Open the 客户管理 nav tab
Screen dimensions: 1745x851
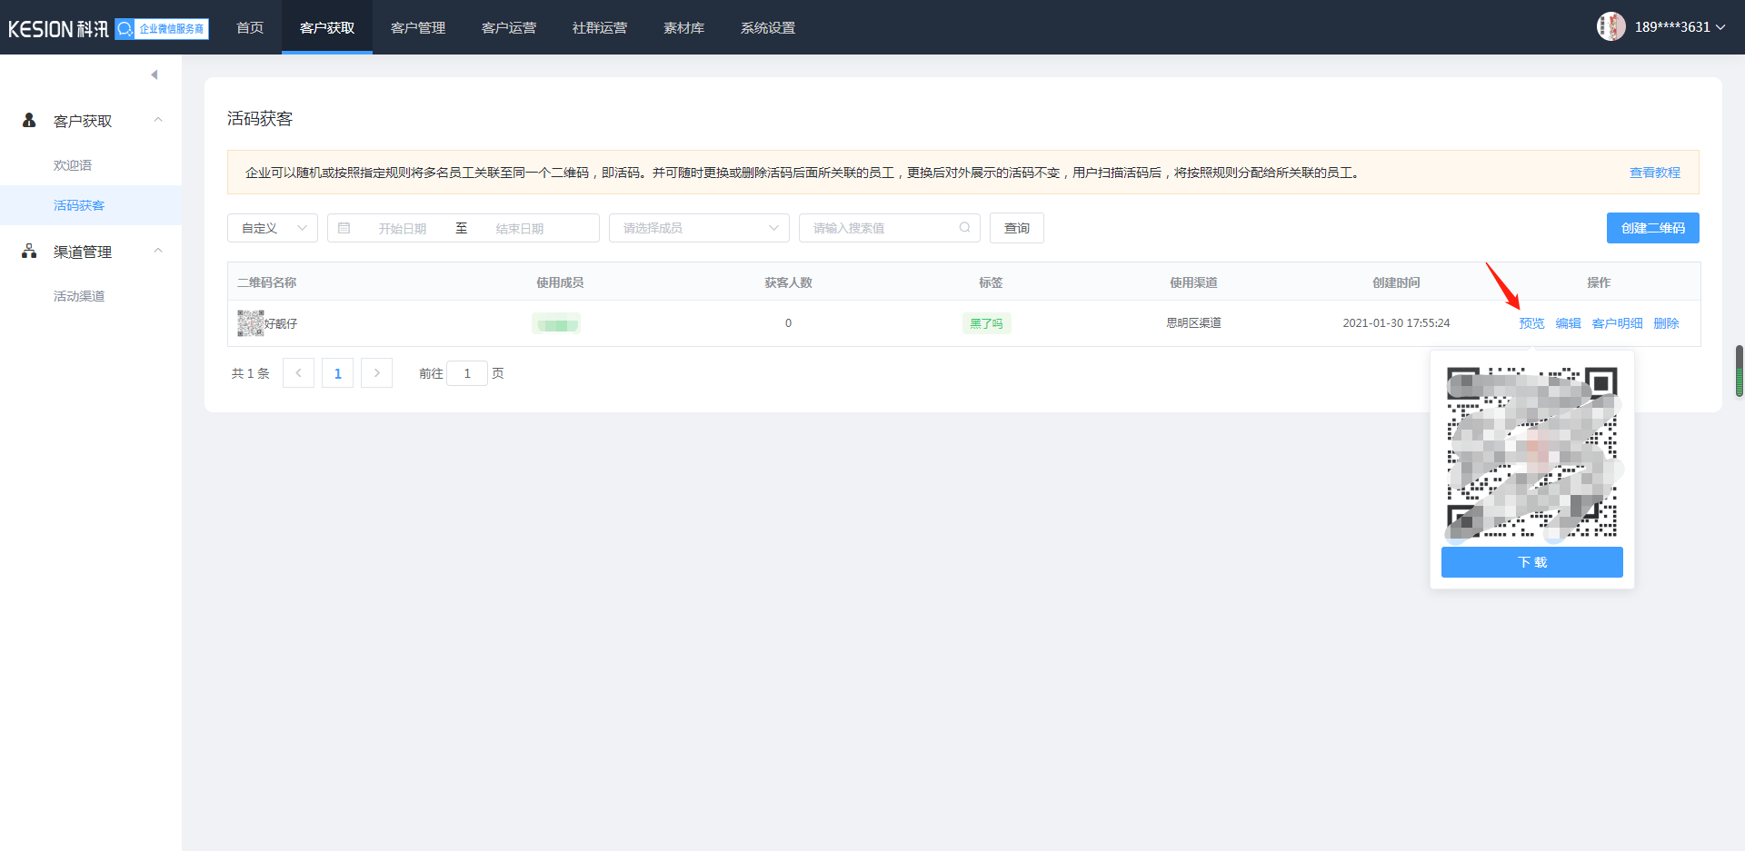point(418,27)
